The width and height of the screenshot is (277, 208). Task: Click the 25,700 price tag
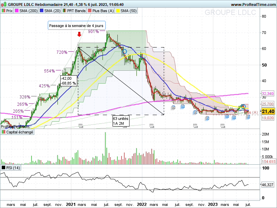click(x=268, y=104)
